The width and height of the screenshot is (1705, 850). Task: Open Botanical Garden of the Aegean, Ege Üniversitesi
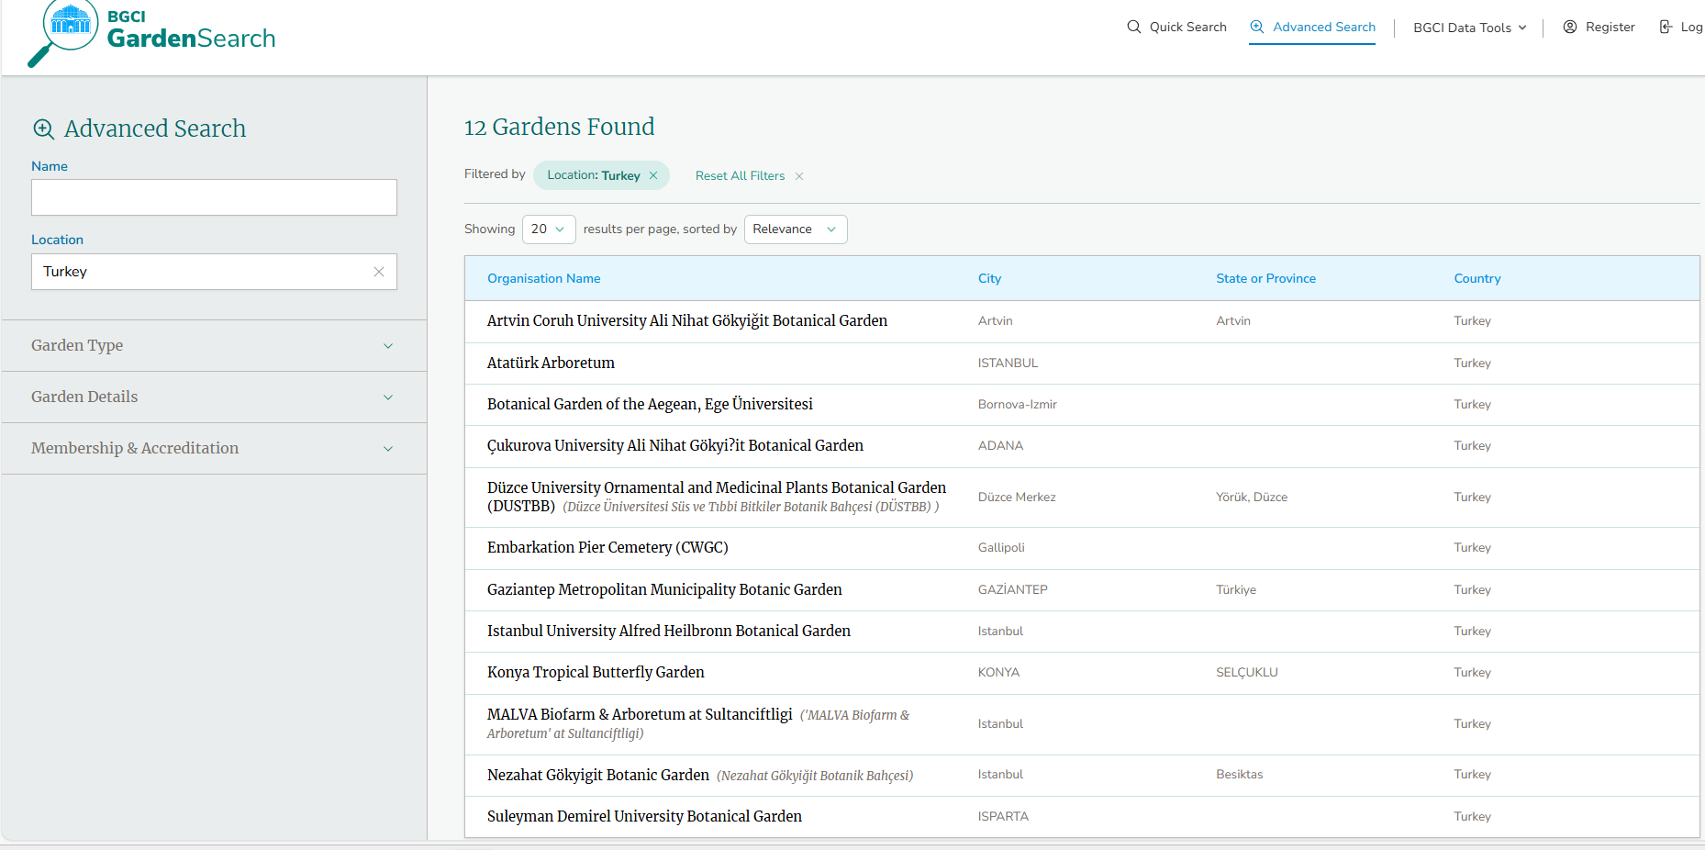[x=650, y=404]
